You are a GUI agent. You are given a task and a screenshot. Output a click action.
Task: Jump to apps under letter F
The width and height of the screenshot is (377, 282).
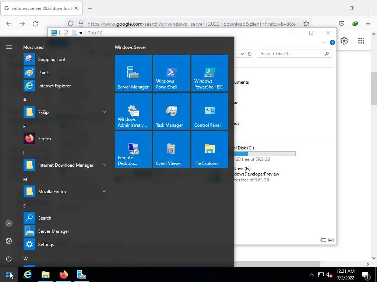click(x=24, y=126)
